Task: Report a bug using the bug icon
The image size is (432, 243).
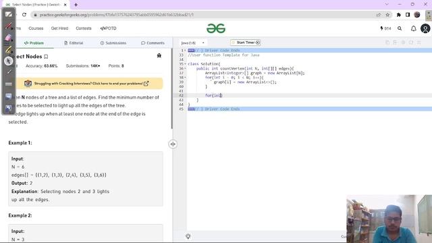Action: click(159, 55)
